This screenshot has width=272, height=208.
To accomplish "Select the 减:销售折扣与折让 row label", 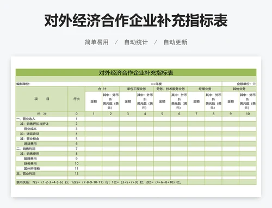I will [x=42, y=124].
